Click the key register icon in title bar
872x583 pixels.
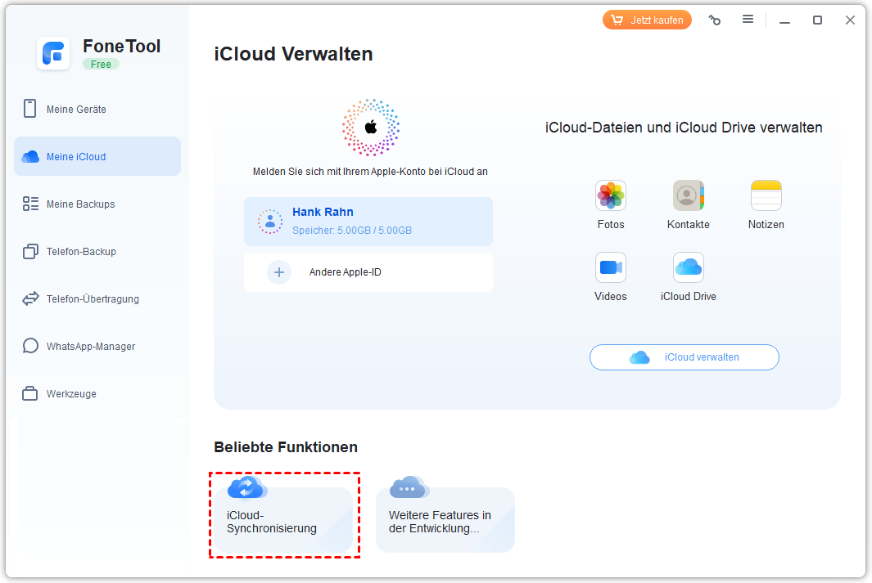click(715, 20)
